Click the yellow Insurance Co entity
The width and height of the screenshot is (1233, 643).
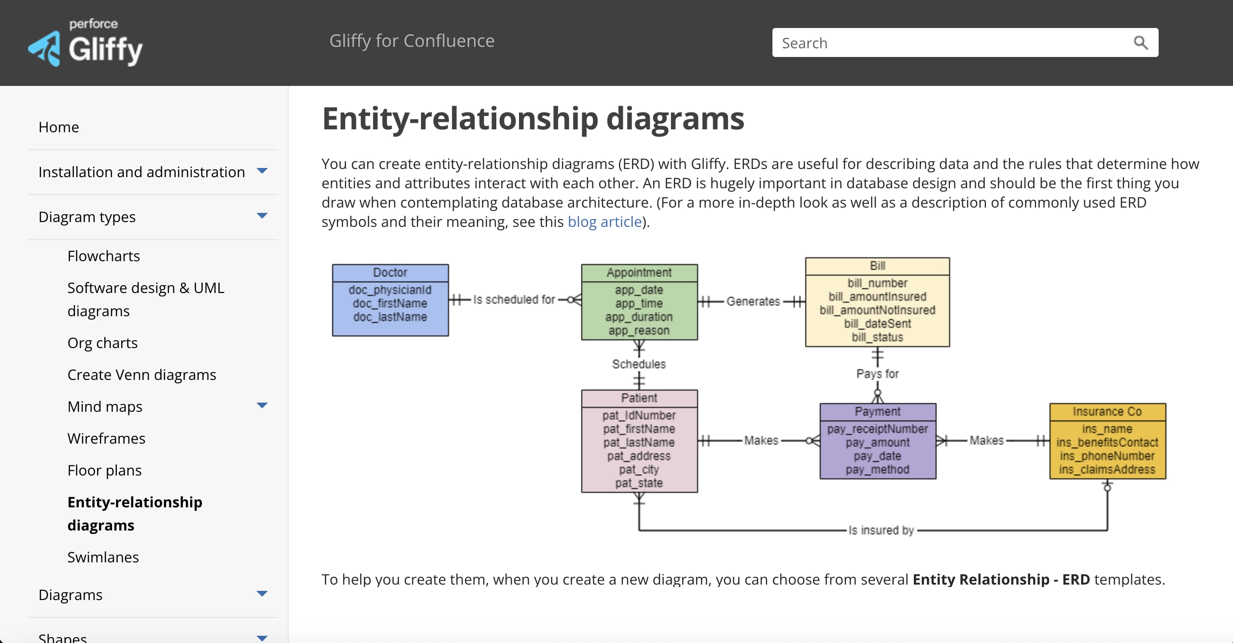(x=1107, y=441)
